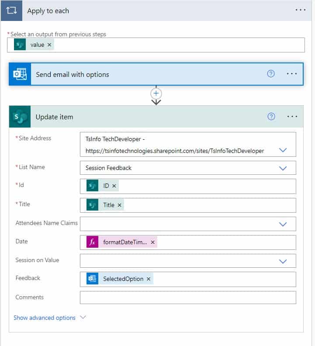The image size is (315, 346).
Task: Expand the List Name dropdown
Action: 283,168
